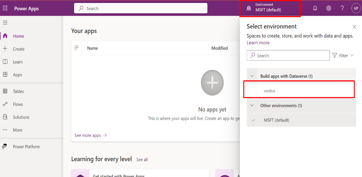Click the Power Platform icon
This screenshot has width=362, height=177.
tap(5, 146)
